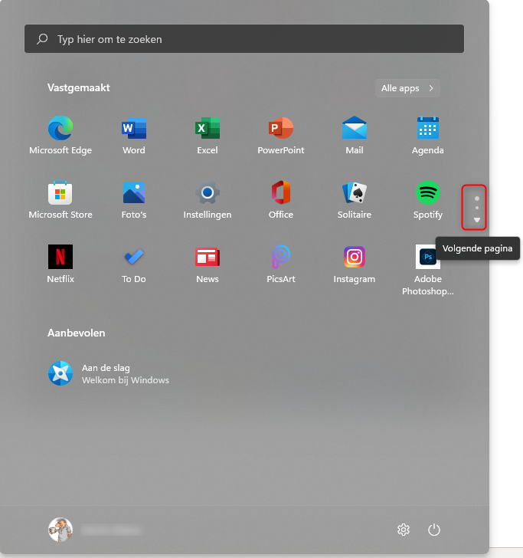The image size is (523, 558).
Task: Start the Solitaire game
Action: [x=354, y=199]
